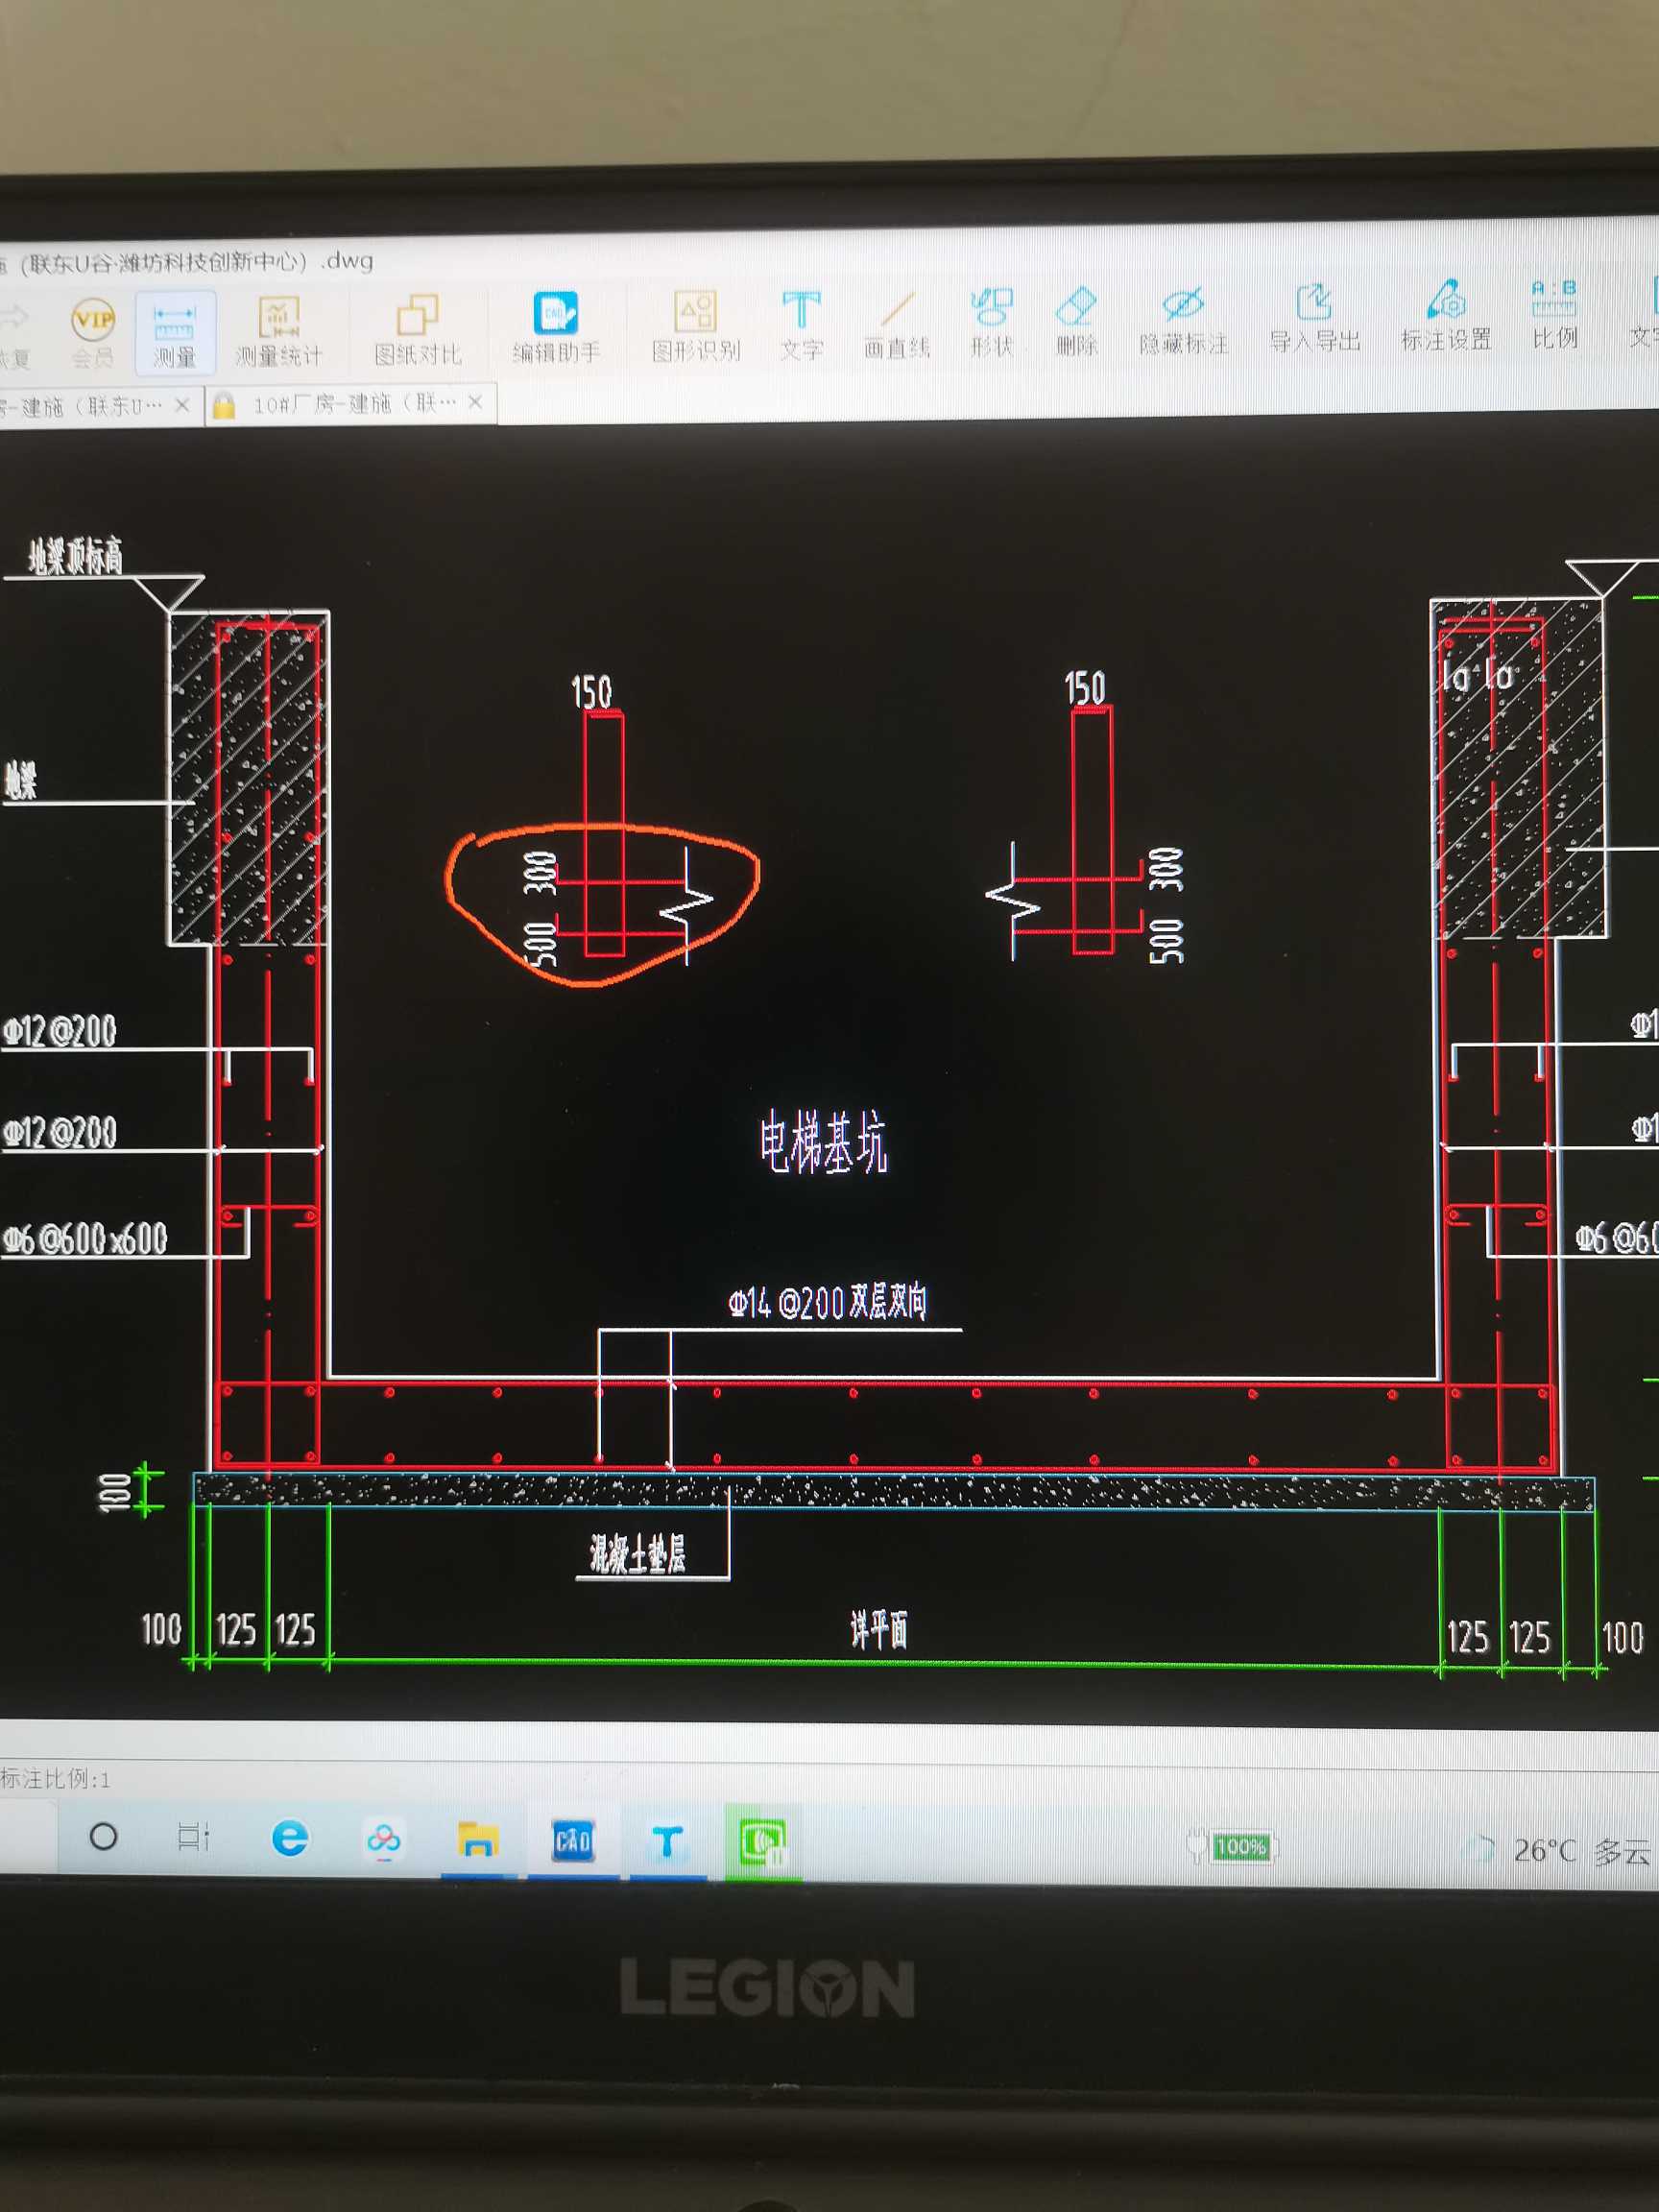Screen dimensions: 1659x2212
Task: Click the 150 dimension above left detail
Action: (x=591, y=692)
